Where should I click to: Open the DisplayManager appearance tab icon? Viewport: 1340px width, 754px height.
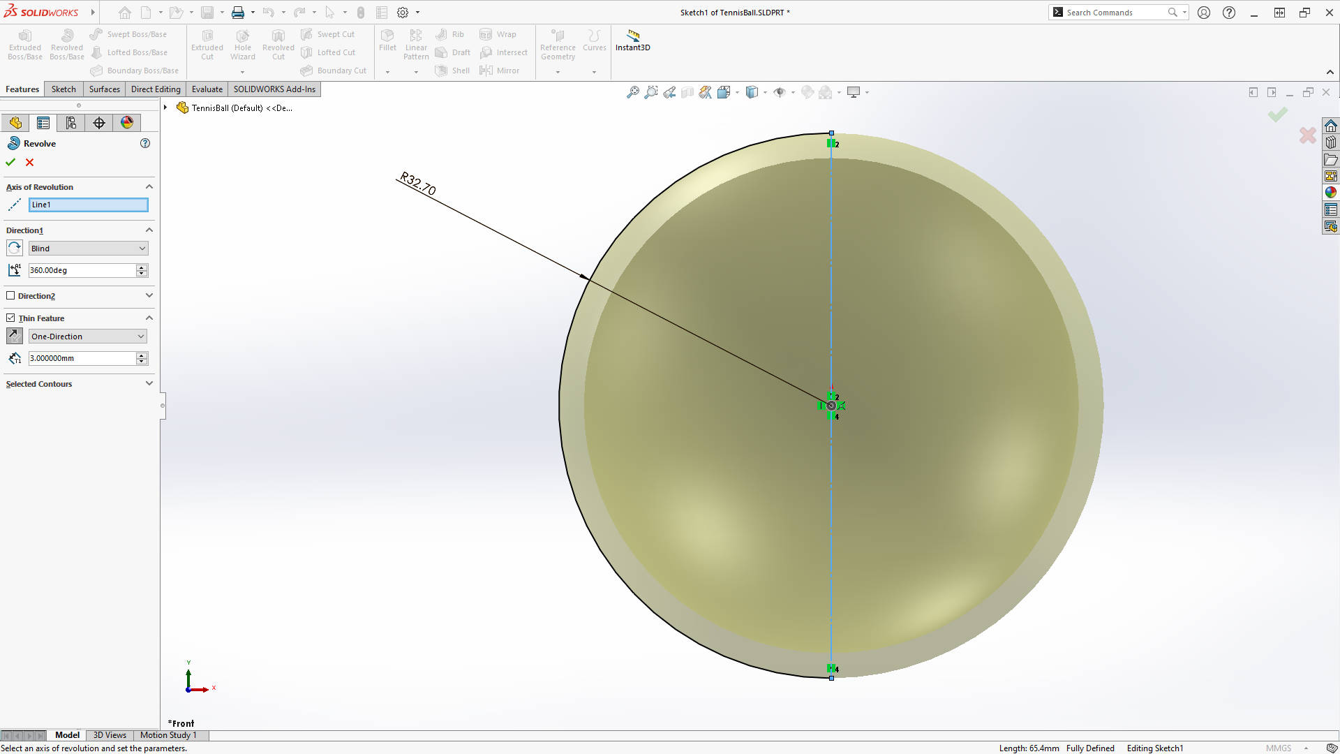(x=127, y=123)
